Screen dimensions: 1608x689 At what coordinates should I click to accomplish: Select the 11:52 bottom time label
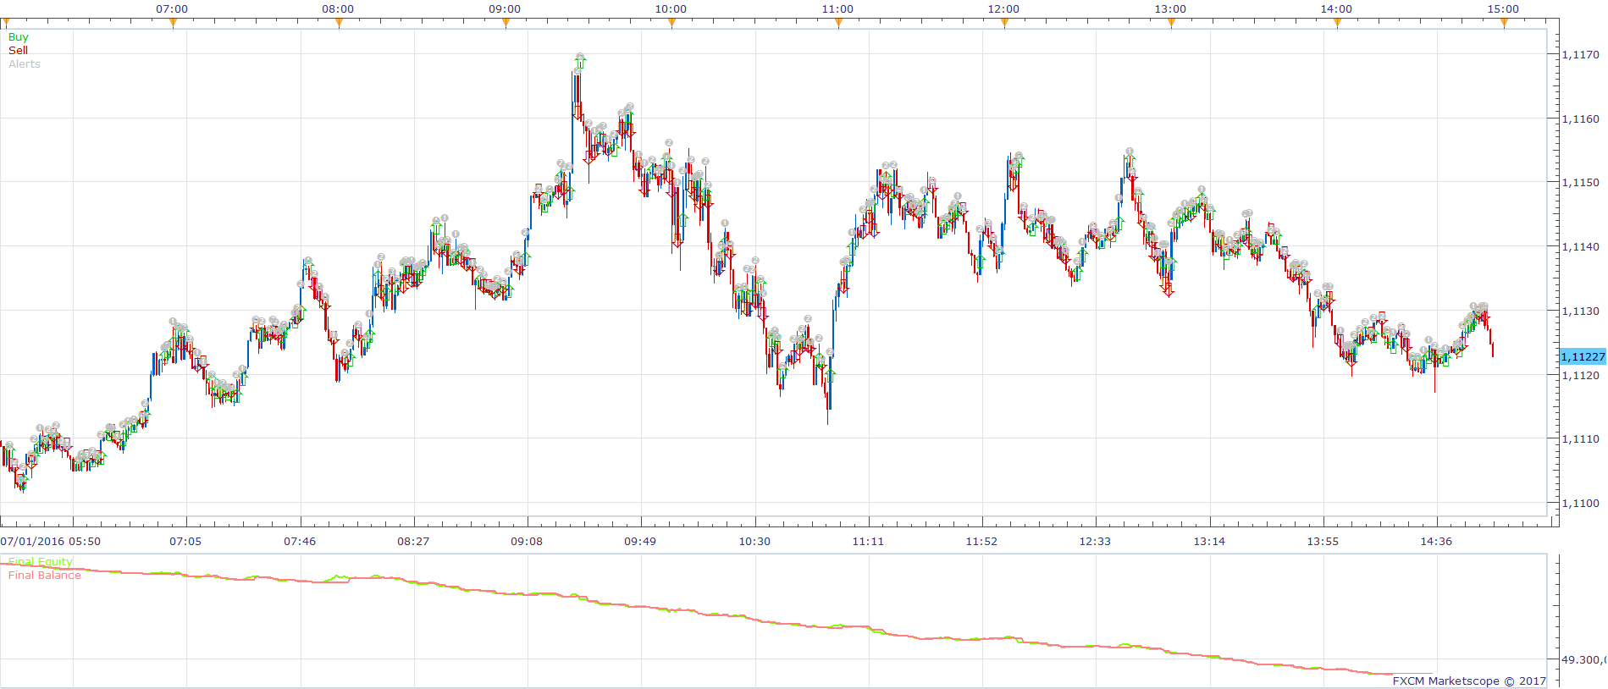(981, 542)
